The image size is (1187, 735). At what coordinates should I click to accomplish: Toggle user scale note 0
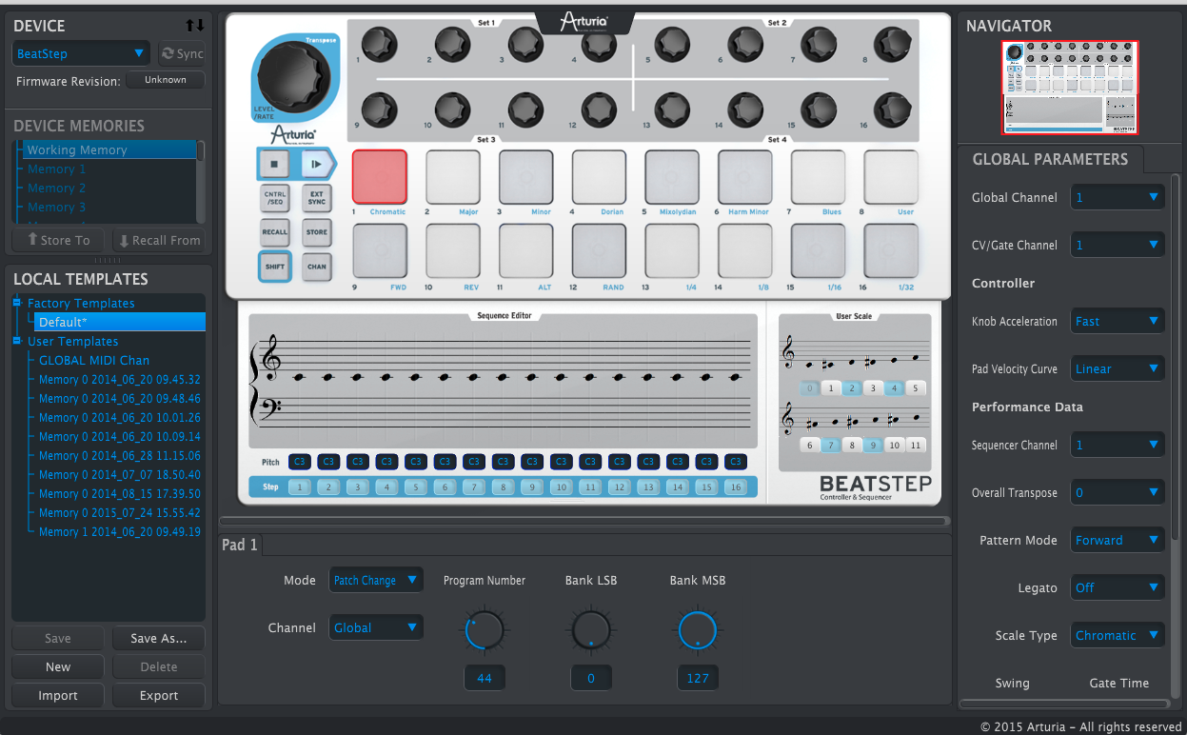[x=809, y=388]
